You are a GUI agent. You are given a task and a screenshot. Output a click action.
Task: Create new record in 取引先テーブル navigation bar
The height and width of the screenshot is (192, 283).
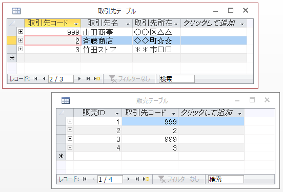pyautogui.click(x=97, y=79)
